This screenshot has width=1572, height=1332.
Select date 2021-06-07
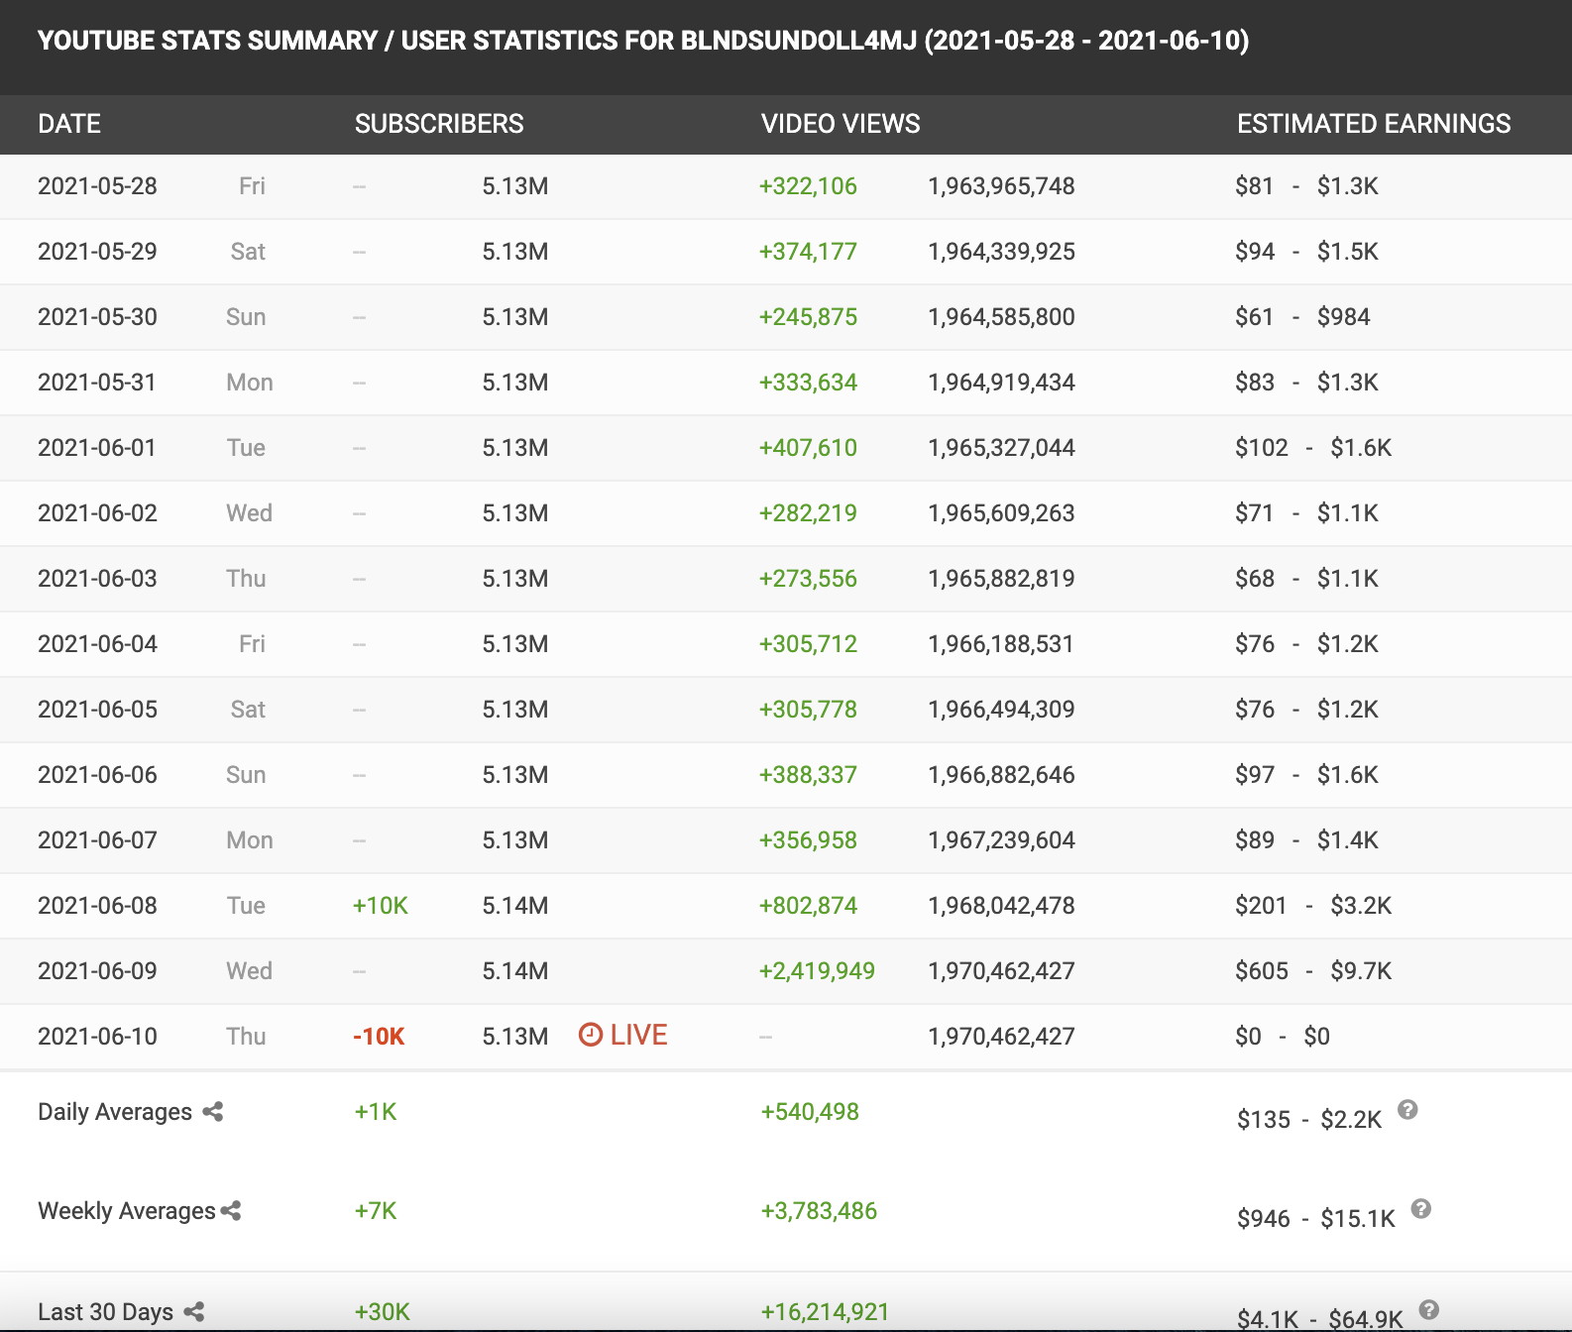tap(97, 840)
